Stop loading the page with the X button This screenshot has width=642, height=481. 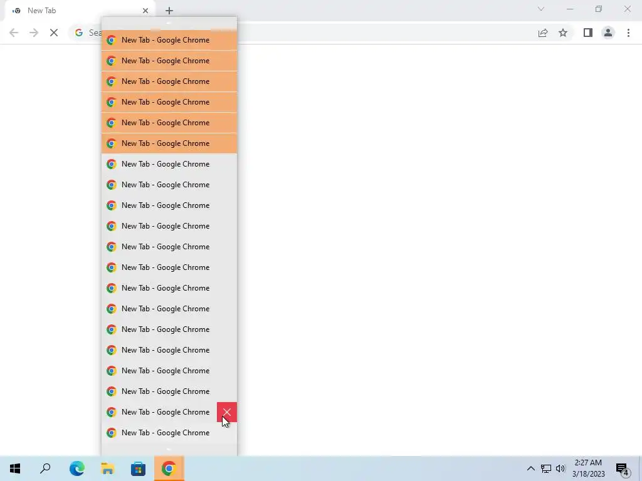coord(54,33)
